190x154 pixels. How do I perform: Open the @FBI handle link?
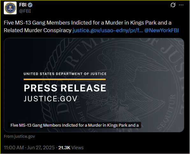tap(25, 11)
